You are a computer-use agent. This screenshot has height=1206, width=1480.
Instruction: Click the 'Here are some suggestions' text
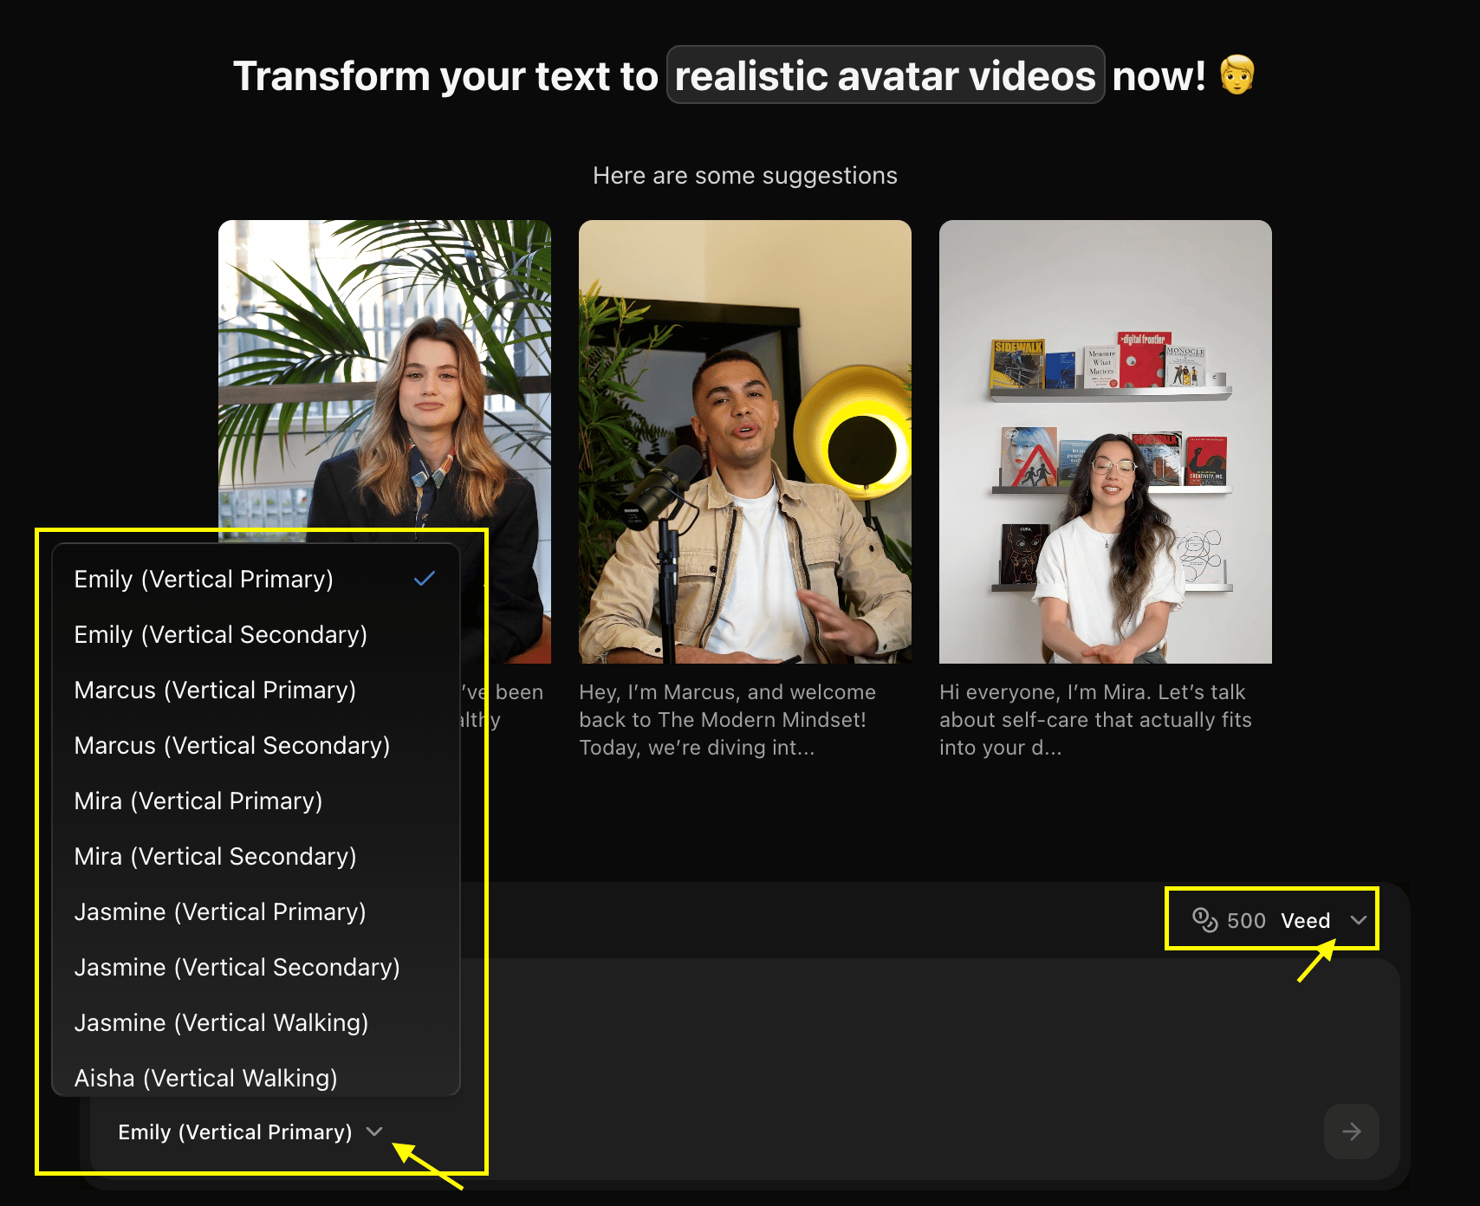tap(745, 176)
